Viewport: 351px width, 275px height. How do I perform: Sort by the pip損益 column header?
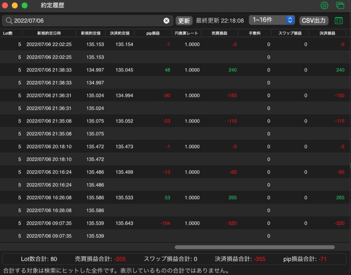pos(153,33)
